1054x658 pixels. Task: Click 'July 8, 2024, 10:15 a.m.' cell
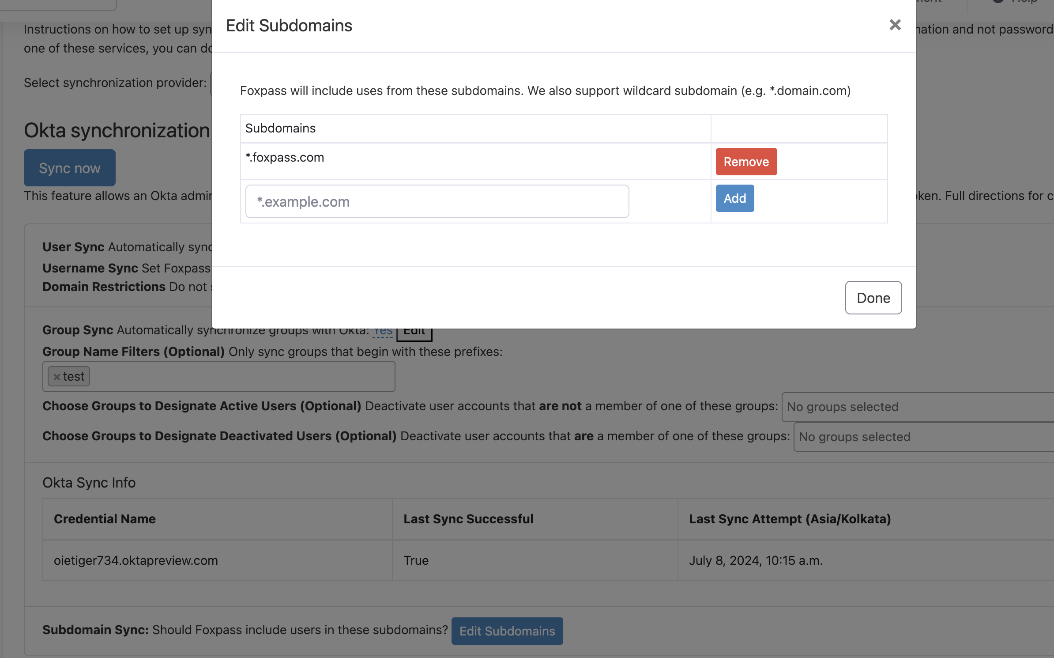pos(866,560)
